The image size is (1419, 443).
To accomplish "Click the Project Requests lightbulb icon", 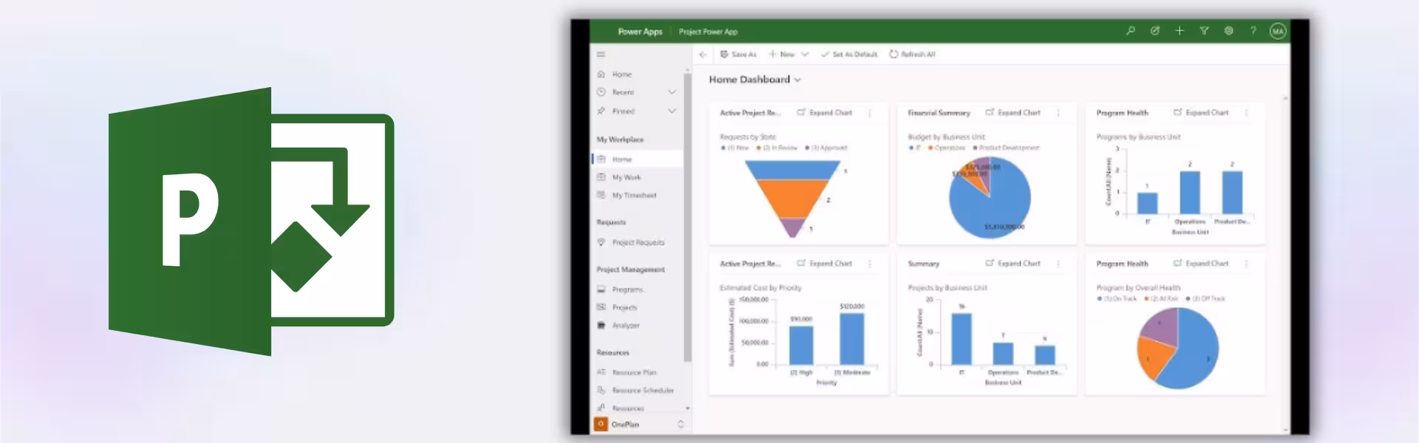I will coord(601,242).
